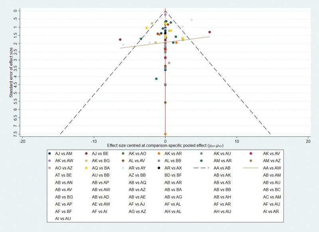The width and height of the screenshot is (319, 232).
Task: Click the x-axis tick label -20
Action: coord(22,141)
